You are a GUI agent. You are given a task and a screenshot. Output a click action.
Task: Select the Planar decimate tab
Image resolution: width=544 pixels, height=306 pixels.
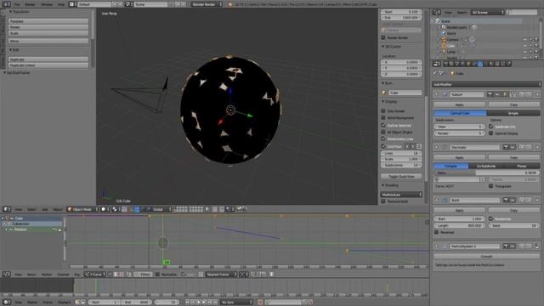pyautogui.click(x=521, y=167)
